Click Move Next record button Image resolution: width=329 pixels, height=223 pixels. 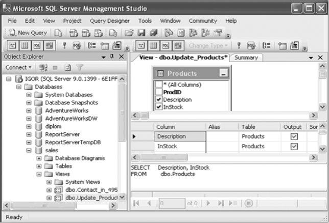(208, 203)
